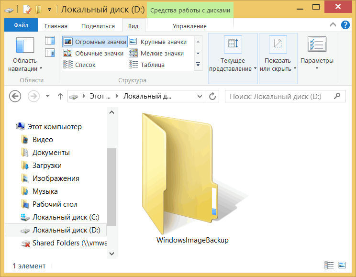The image size is (356, 277).
Task: Click navigation pane scroll up arrow
Action: (111, 112)
